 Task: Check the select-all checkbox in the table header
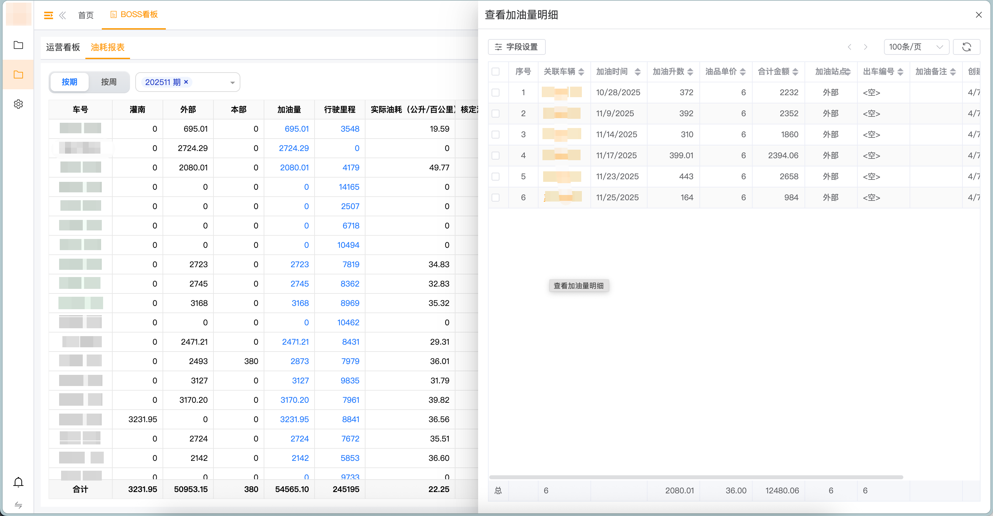click(x=496, y=71)
